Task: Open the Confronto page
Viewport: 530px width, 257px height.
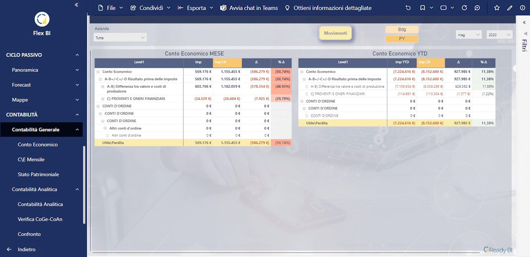Action: pos(29,235)
